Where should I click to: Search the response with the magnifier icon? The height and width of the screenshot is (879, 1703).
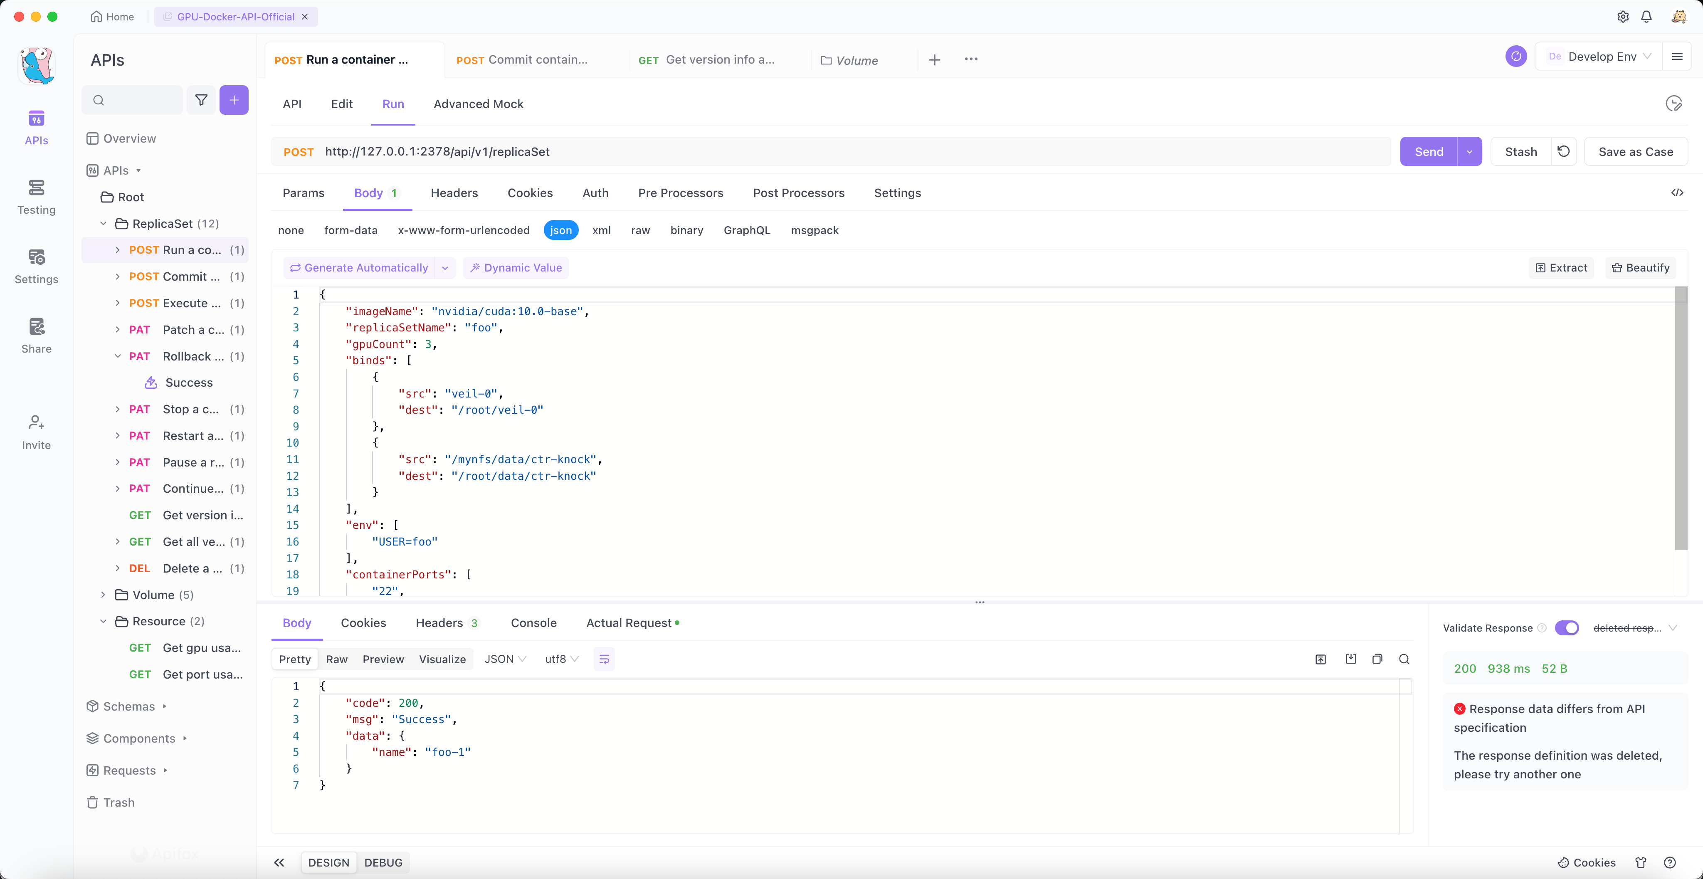[x=1404, y=659]
